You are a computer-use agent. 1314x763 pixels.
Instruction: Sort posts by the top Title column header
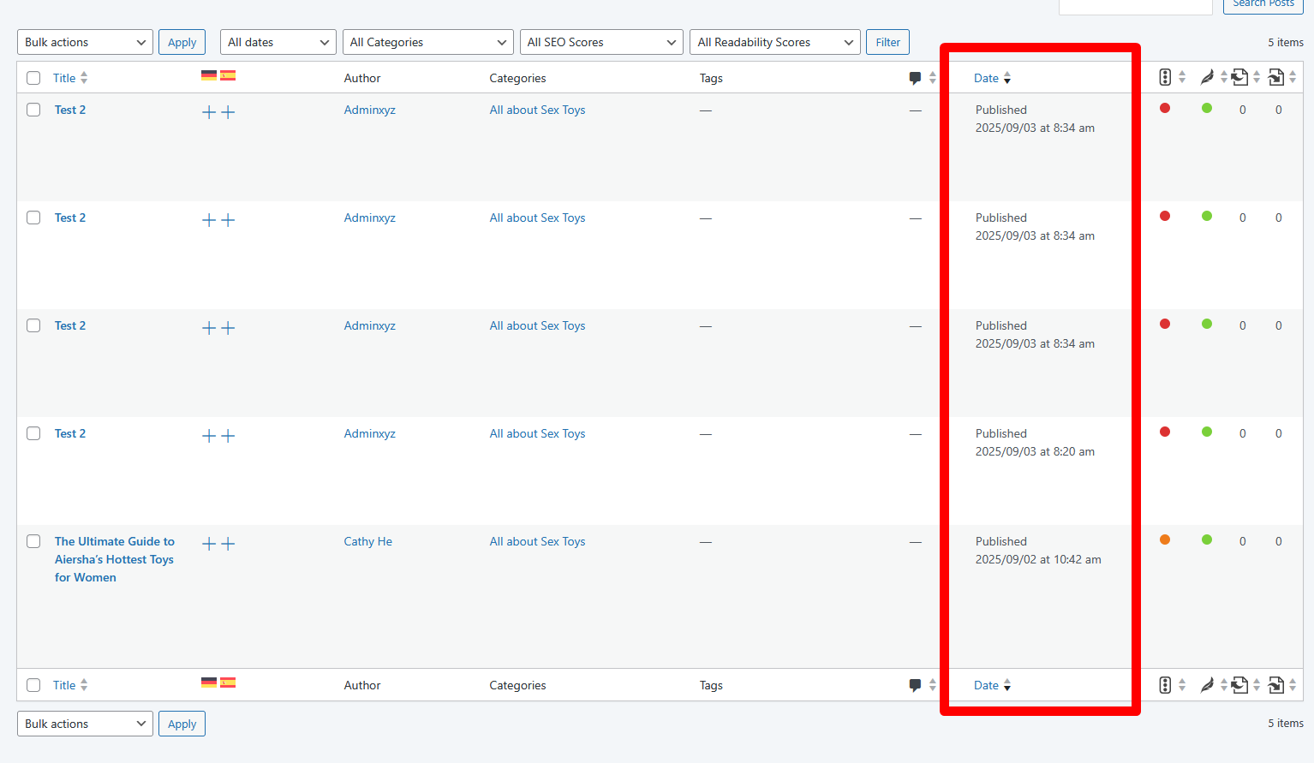click(x=64, y=78)
